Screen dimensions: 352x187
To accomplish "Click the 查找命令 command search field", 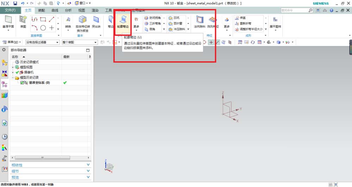I will click(x=294, y=10).
